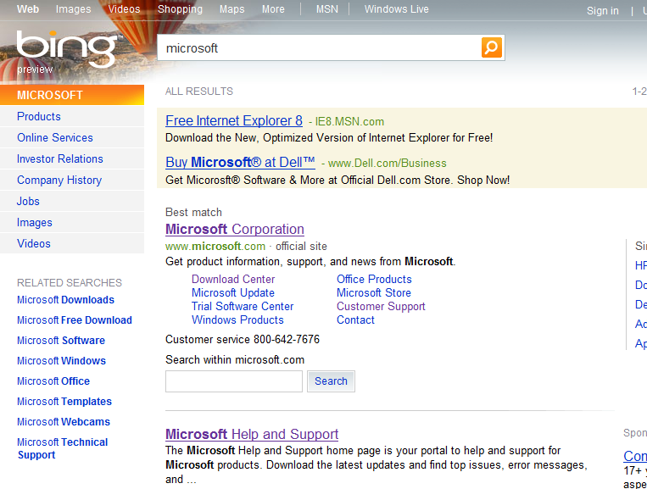Open Trial Software Center link
The height and width of the screenshot is (489, 647).
point(243,306)
